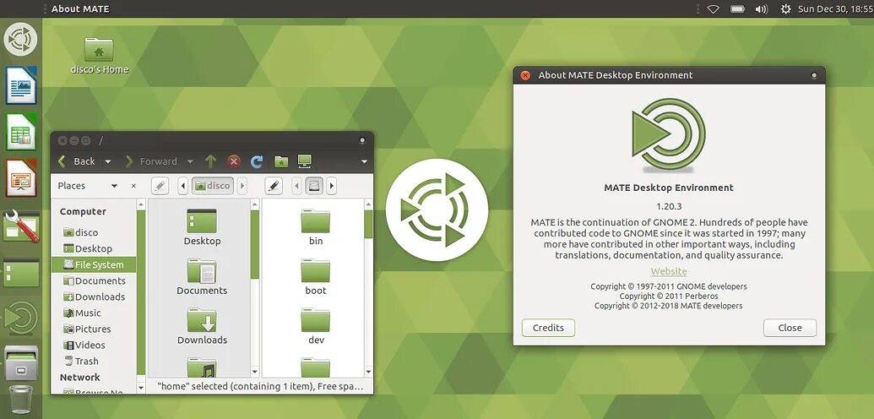
Task: Select the Downloads folder in the left pane
Action: coord(202,326)
